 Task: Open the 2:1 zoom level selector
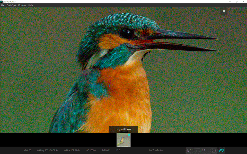coord(205,150)
